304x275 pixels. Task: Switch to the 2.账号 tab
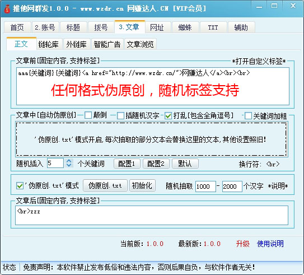tap(45, 27)
